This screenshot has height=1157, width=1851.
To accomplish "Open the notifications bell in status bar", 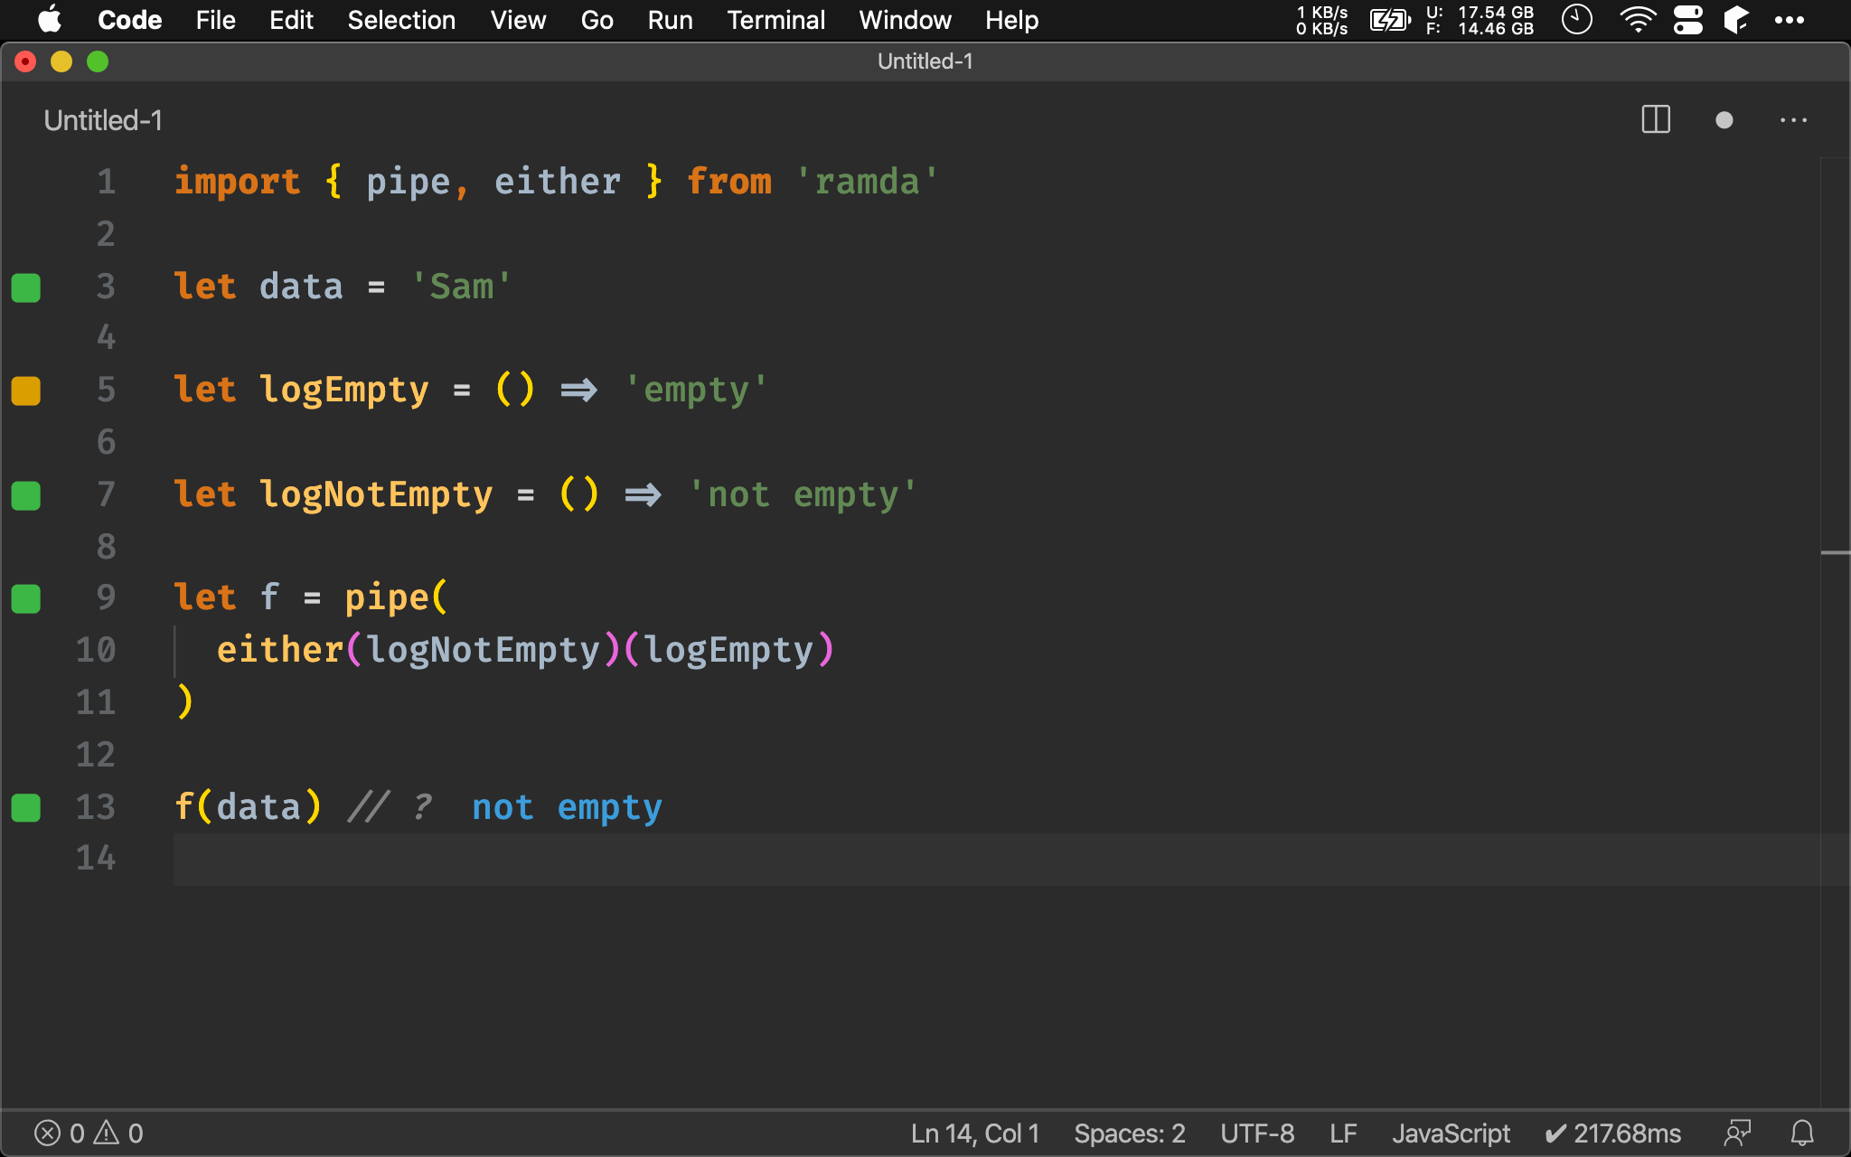I will click(1802, 1133).
